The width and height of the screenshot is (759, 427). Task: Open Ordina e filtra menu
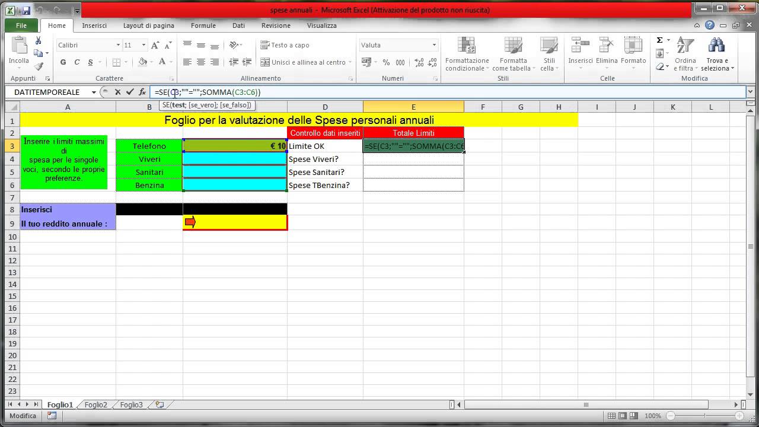(685, 54)
